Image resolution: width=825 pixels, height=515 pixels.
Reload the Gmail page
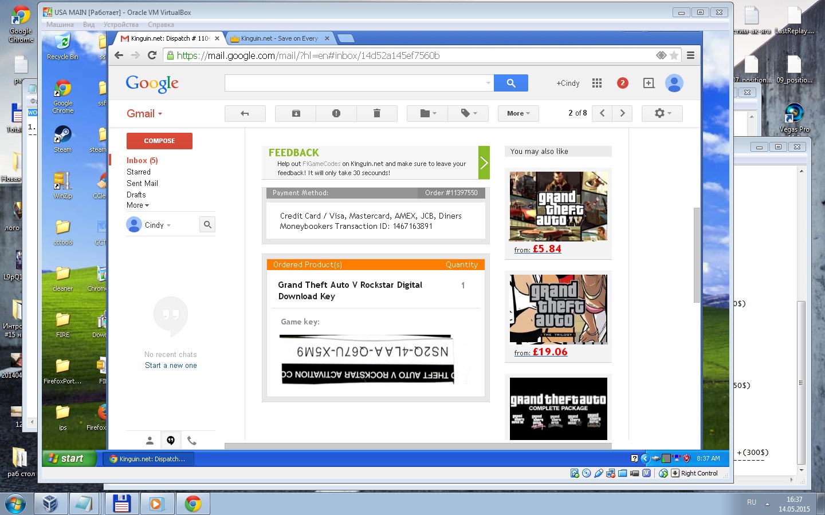tap(152, 56)
